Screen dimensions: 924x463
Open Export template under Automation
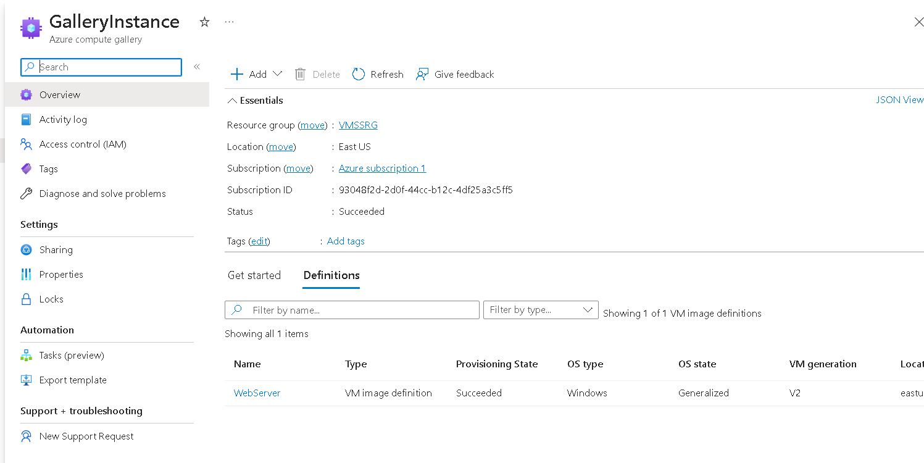tap(72, 380)
